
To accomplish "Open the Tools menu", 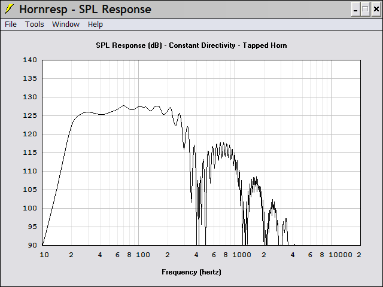I will (35, 25).
